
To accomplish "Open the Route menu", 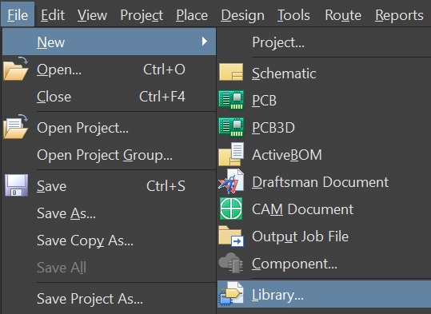I will 343,14.
